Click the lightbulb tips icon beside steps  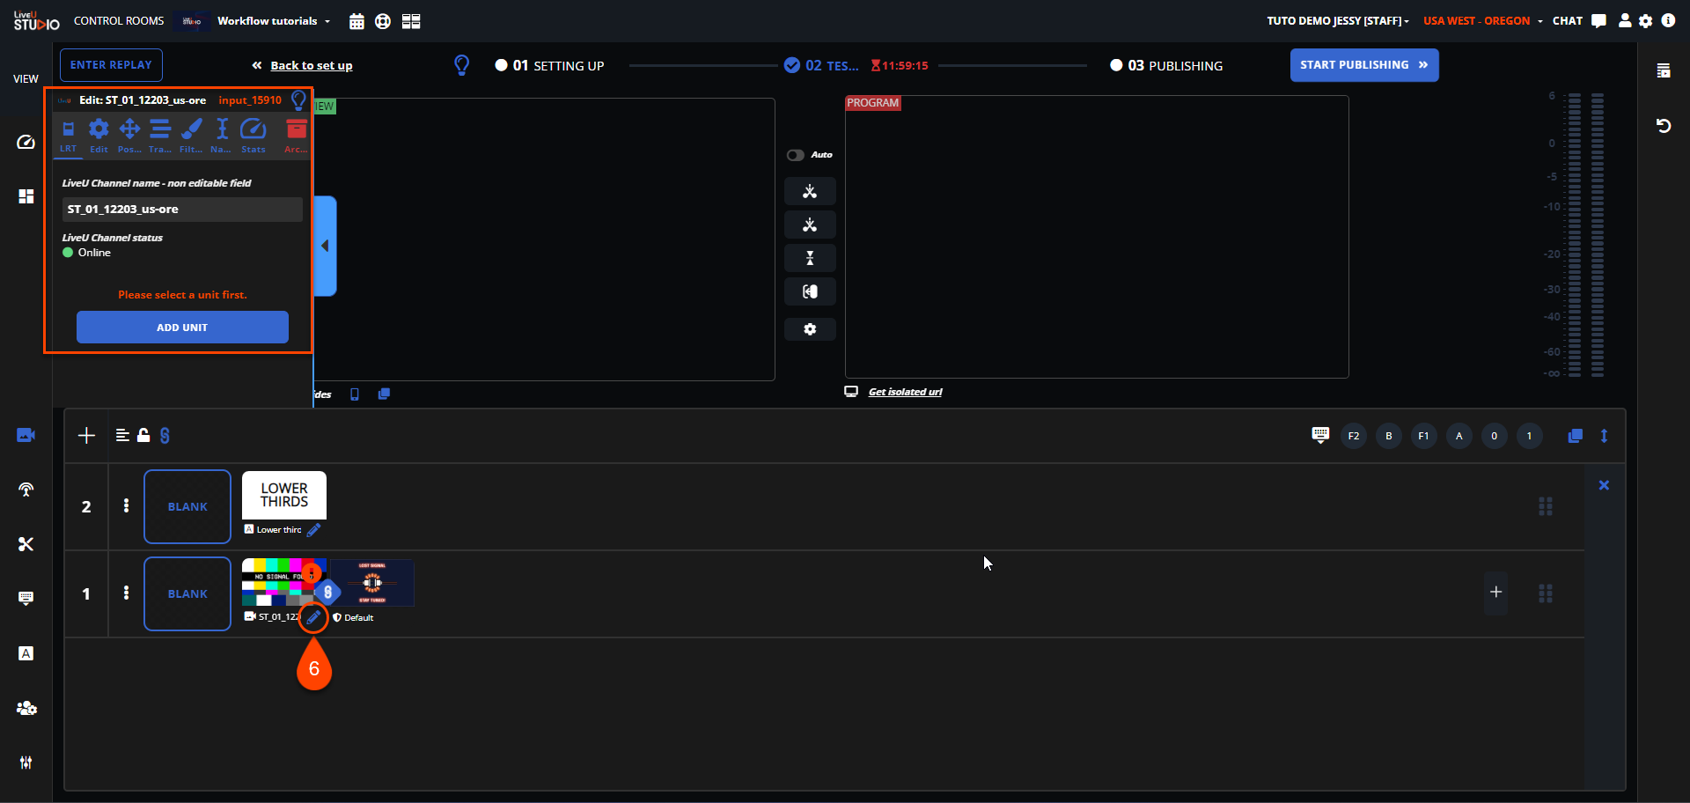[x=461, y=65]
